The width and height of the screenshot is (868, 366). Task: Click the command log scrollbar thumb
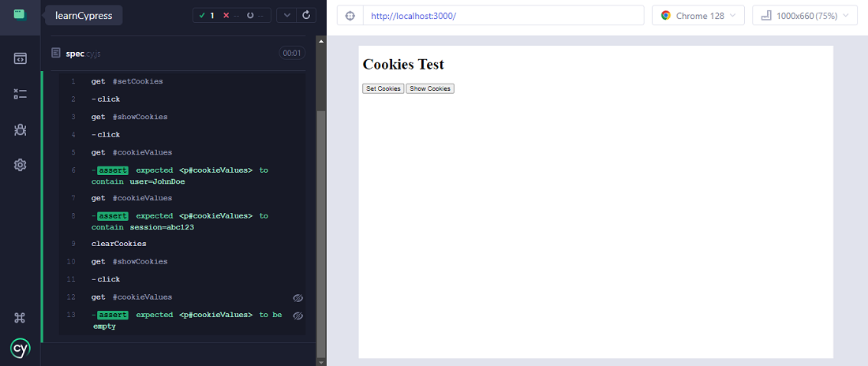321,233
